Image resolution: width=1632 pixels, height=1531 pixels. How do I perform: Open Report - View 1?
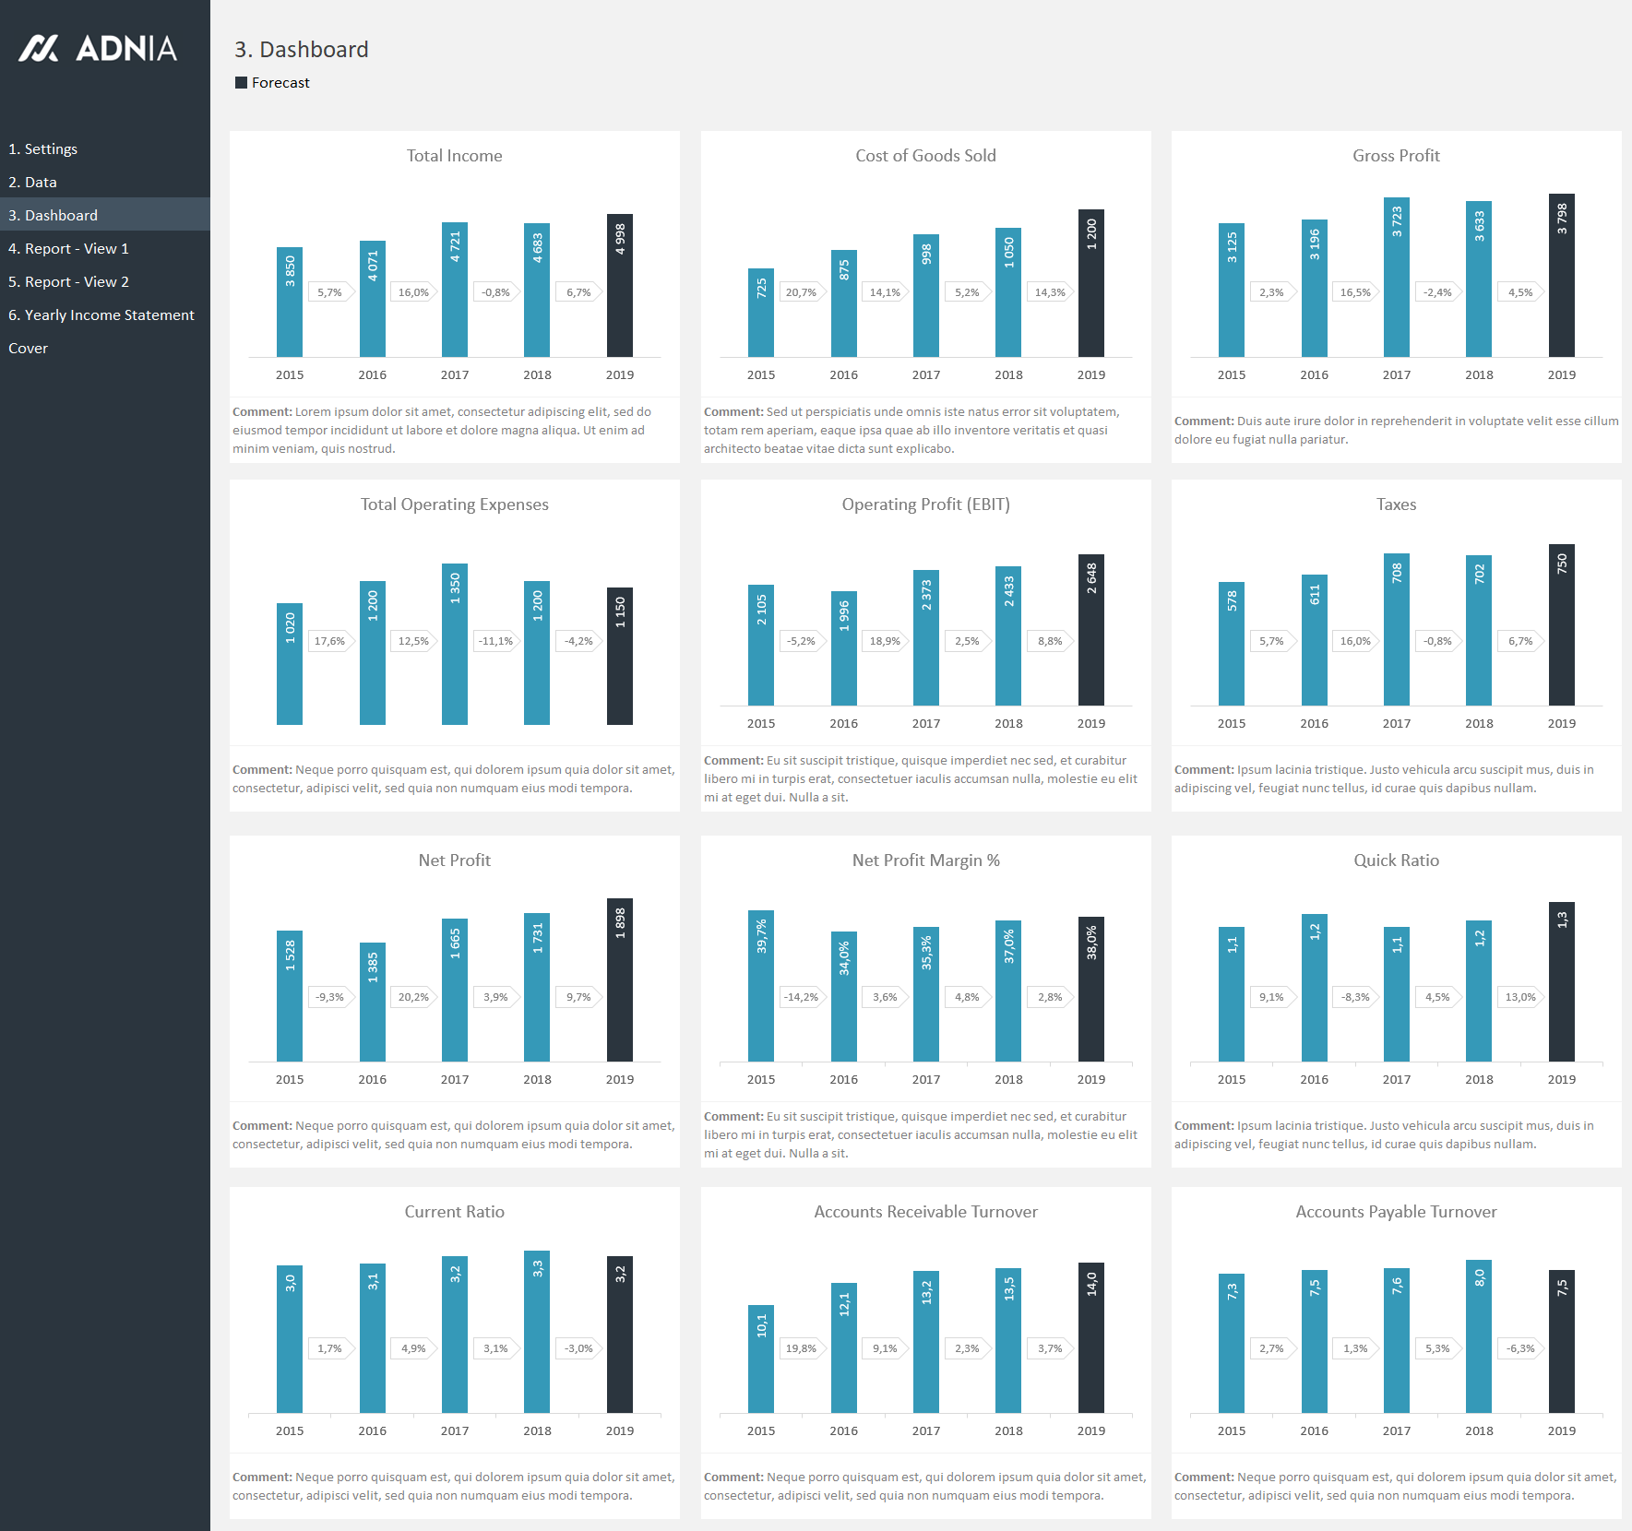pos(69,249)
